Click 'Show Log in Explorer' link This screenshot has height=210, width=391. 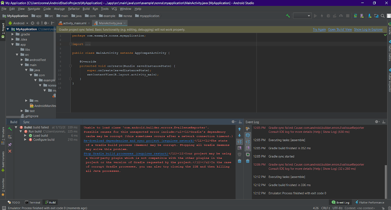(x=368, y=30)
